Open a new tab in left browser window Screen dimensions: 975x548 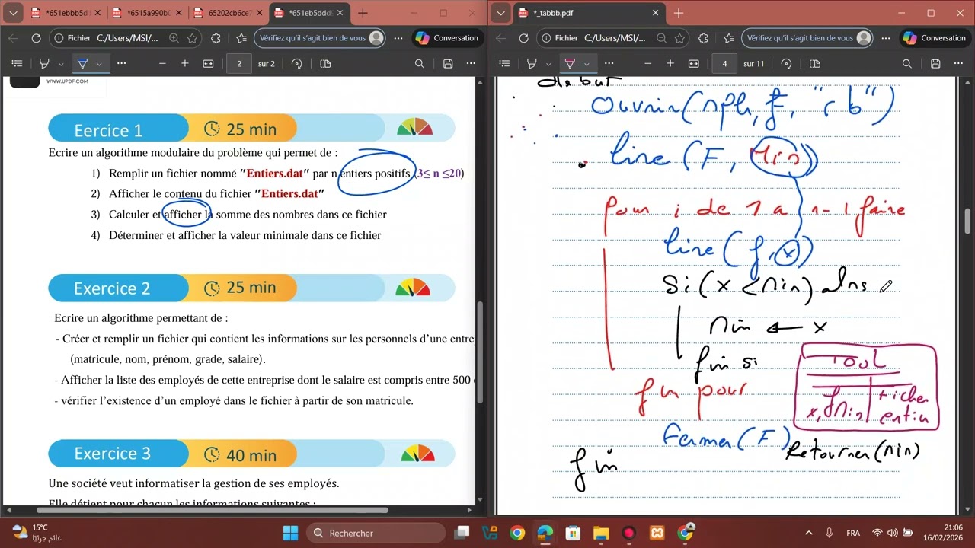[363, 13]
